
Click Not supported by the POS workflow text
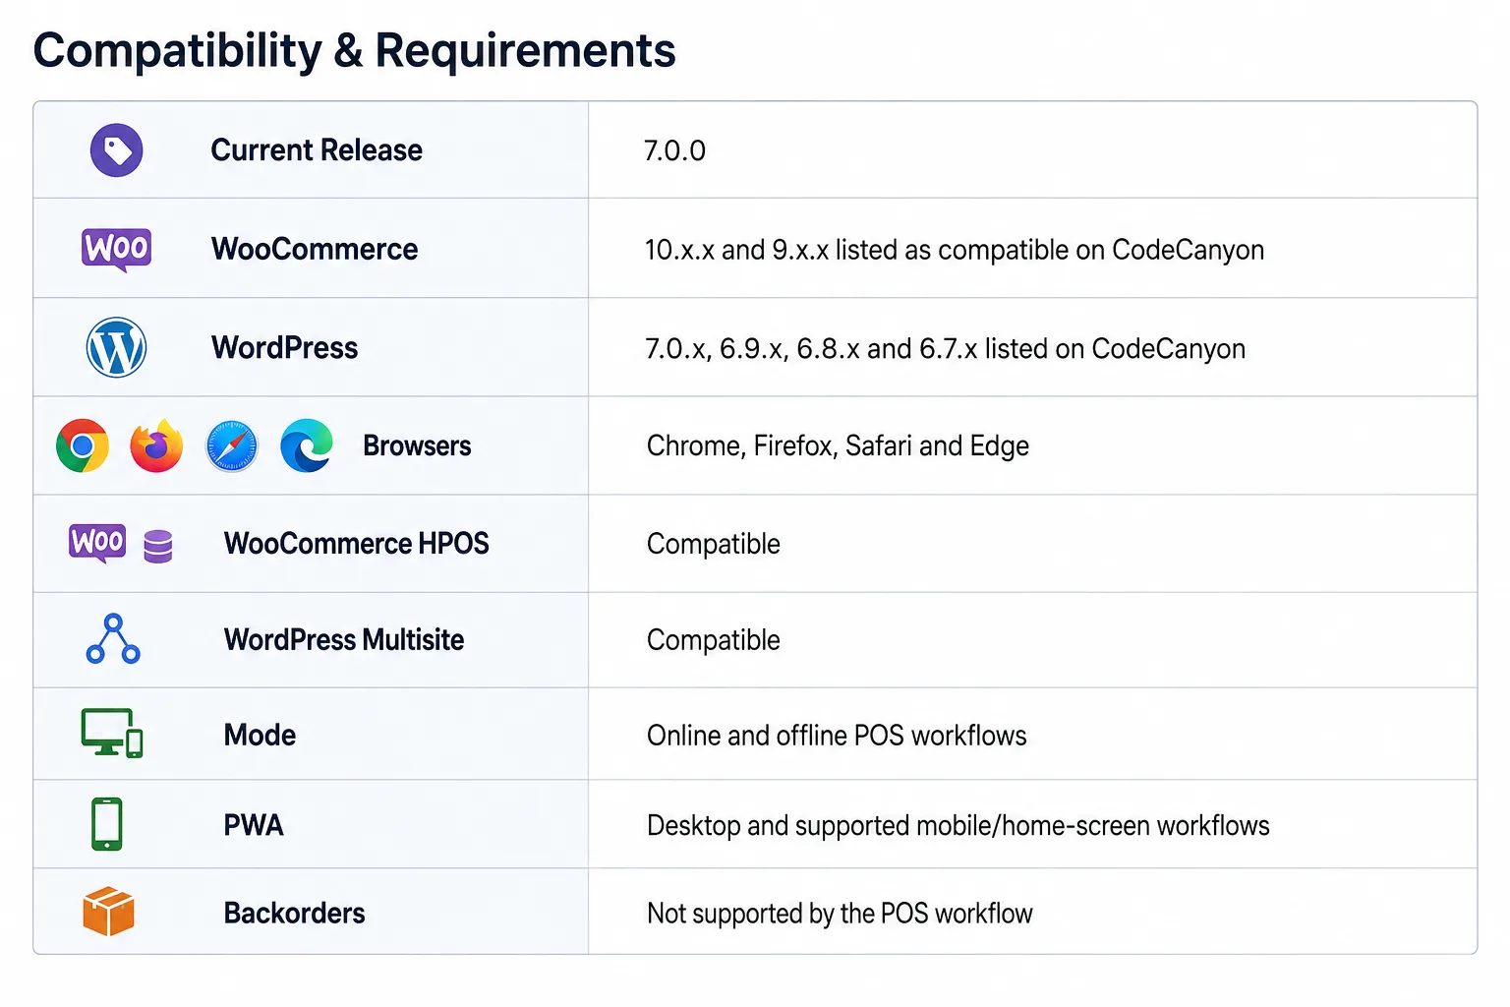(x=840, y=915)
